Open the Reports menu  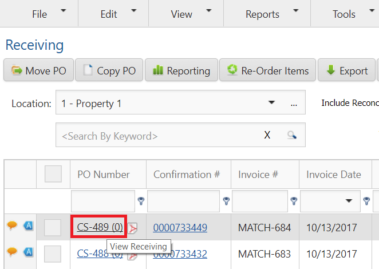click(x=262, y=14)
